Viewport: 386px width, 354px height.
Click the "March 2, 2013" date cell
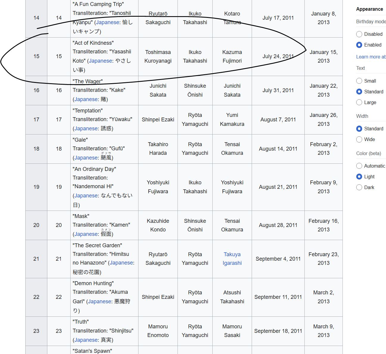click(323, 297)
